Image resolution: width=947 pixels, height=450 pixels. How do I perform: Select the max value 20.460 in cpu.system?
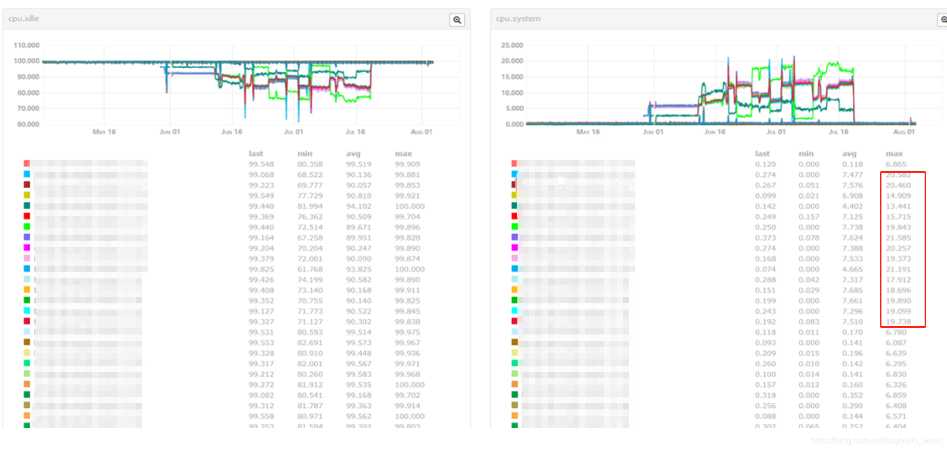(x=899, y=185)
